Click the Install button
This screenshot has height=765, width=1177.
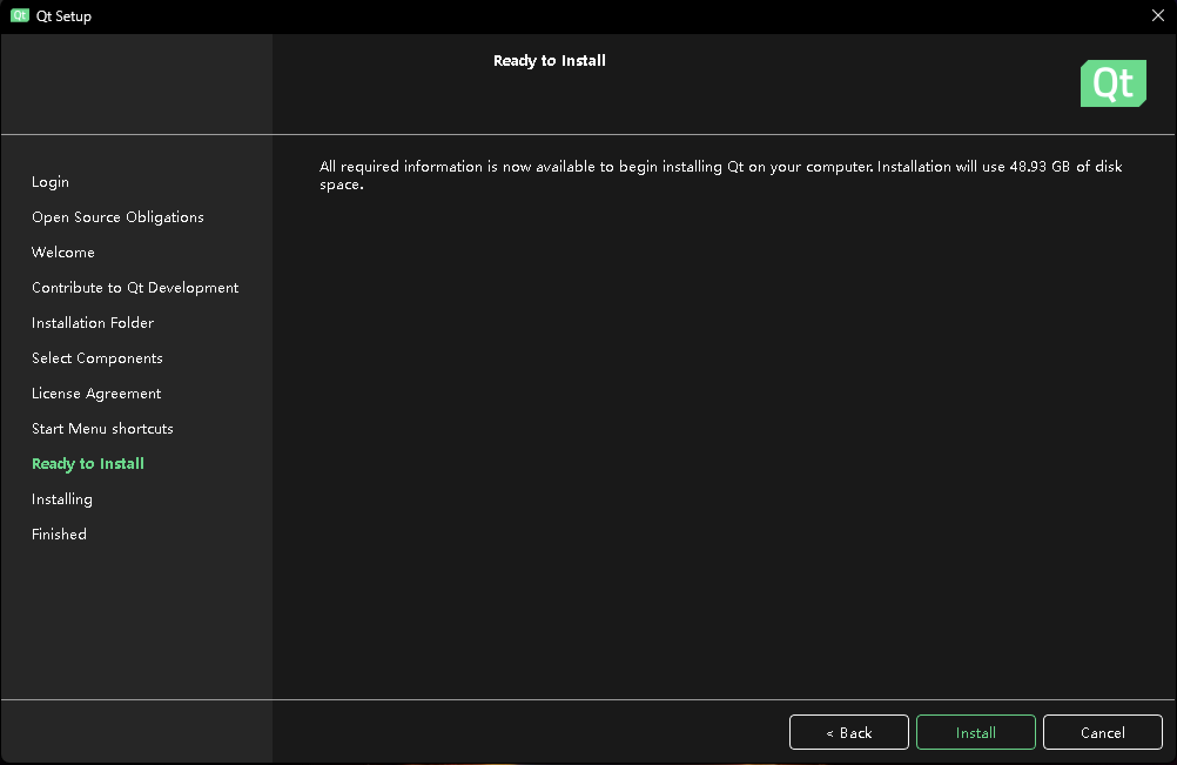pyautogui.click(x=975, y=732)
